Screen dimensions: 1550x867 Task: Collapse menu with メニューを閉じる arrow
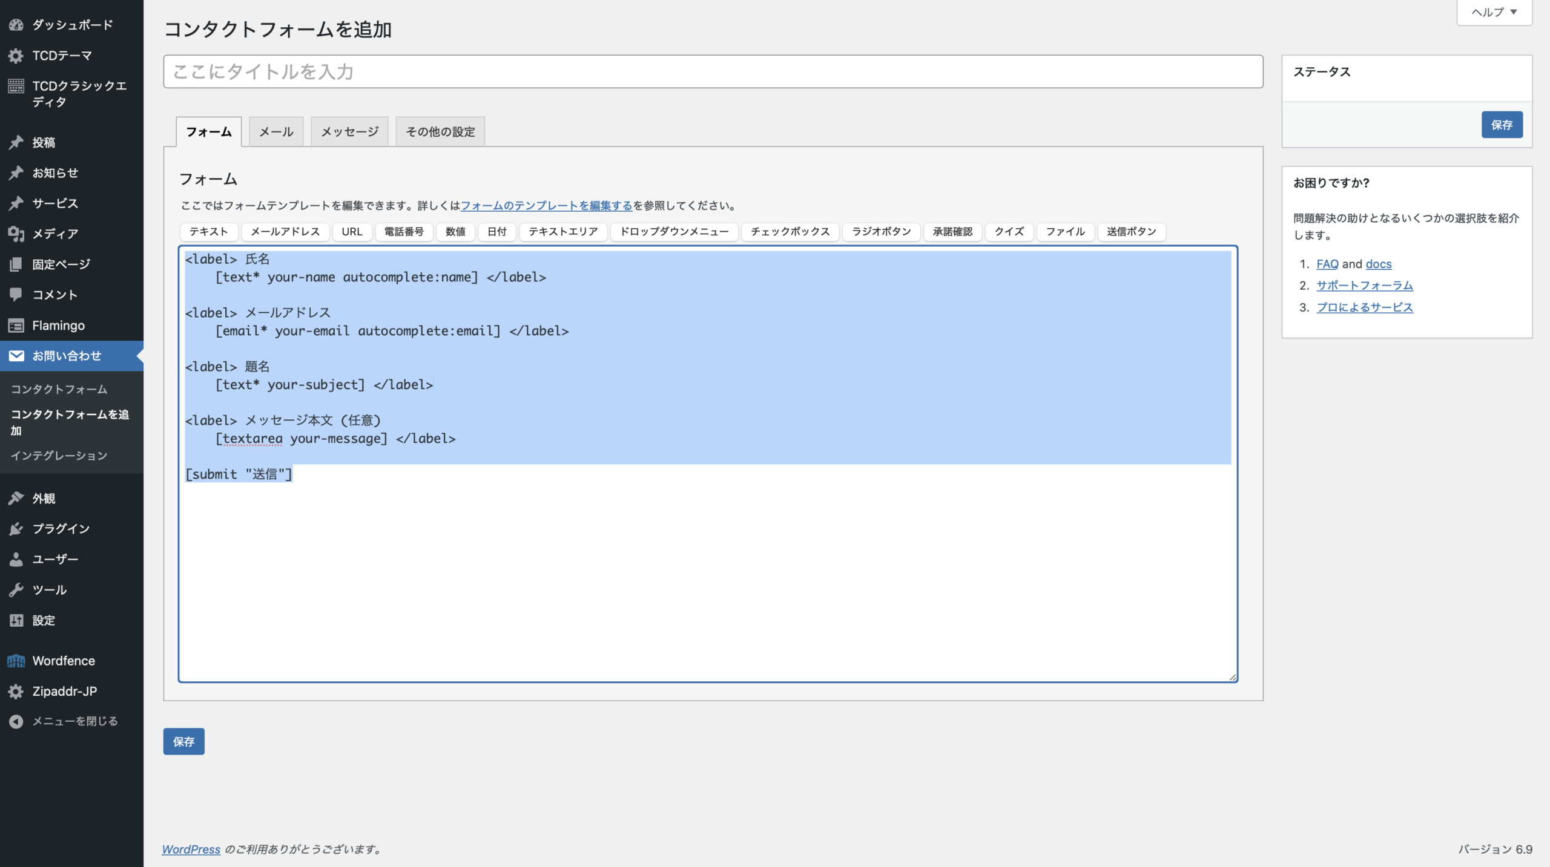[16, 721]
